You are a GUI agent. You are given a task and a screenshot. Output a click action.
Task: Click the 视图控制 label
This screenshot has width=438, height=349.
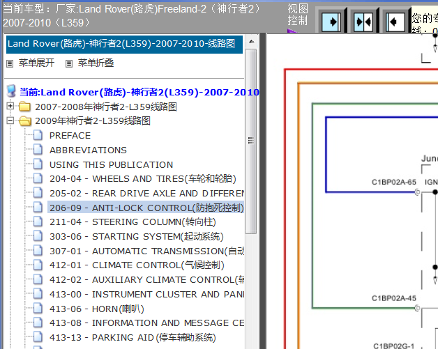(298, 15)
